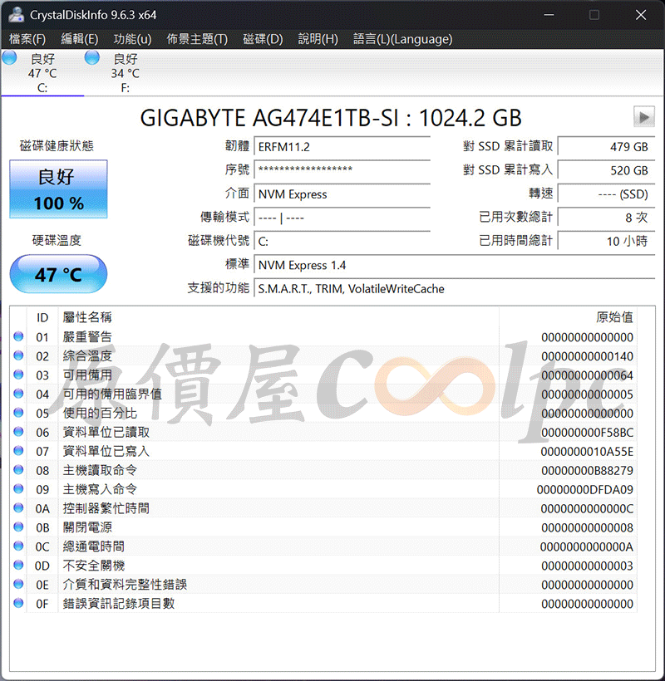Click the ID column header

coord(42,317)
